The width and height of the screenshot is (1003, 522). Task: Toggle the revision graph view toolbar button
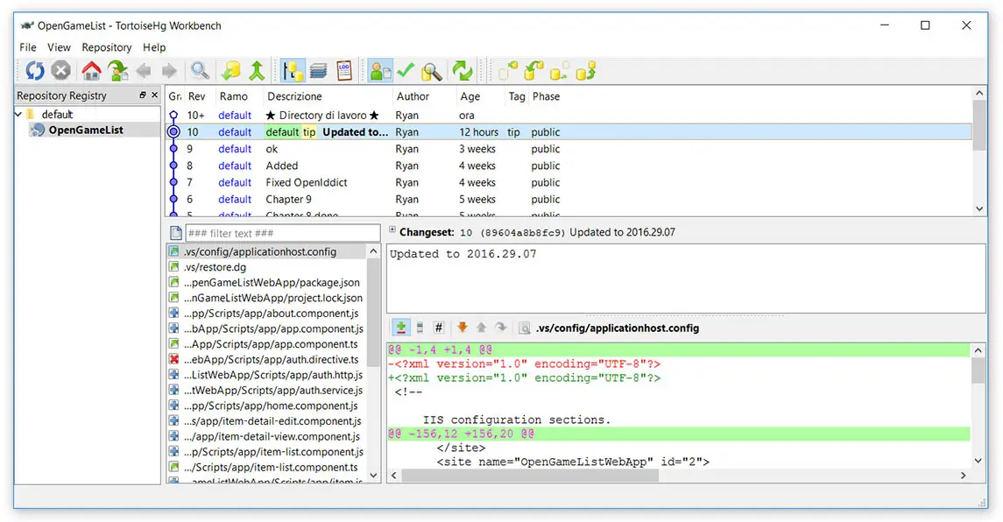pos(293,71)
